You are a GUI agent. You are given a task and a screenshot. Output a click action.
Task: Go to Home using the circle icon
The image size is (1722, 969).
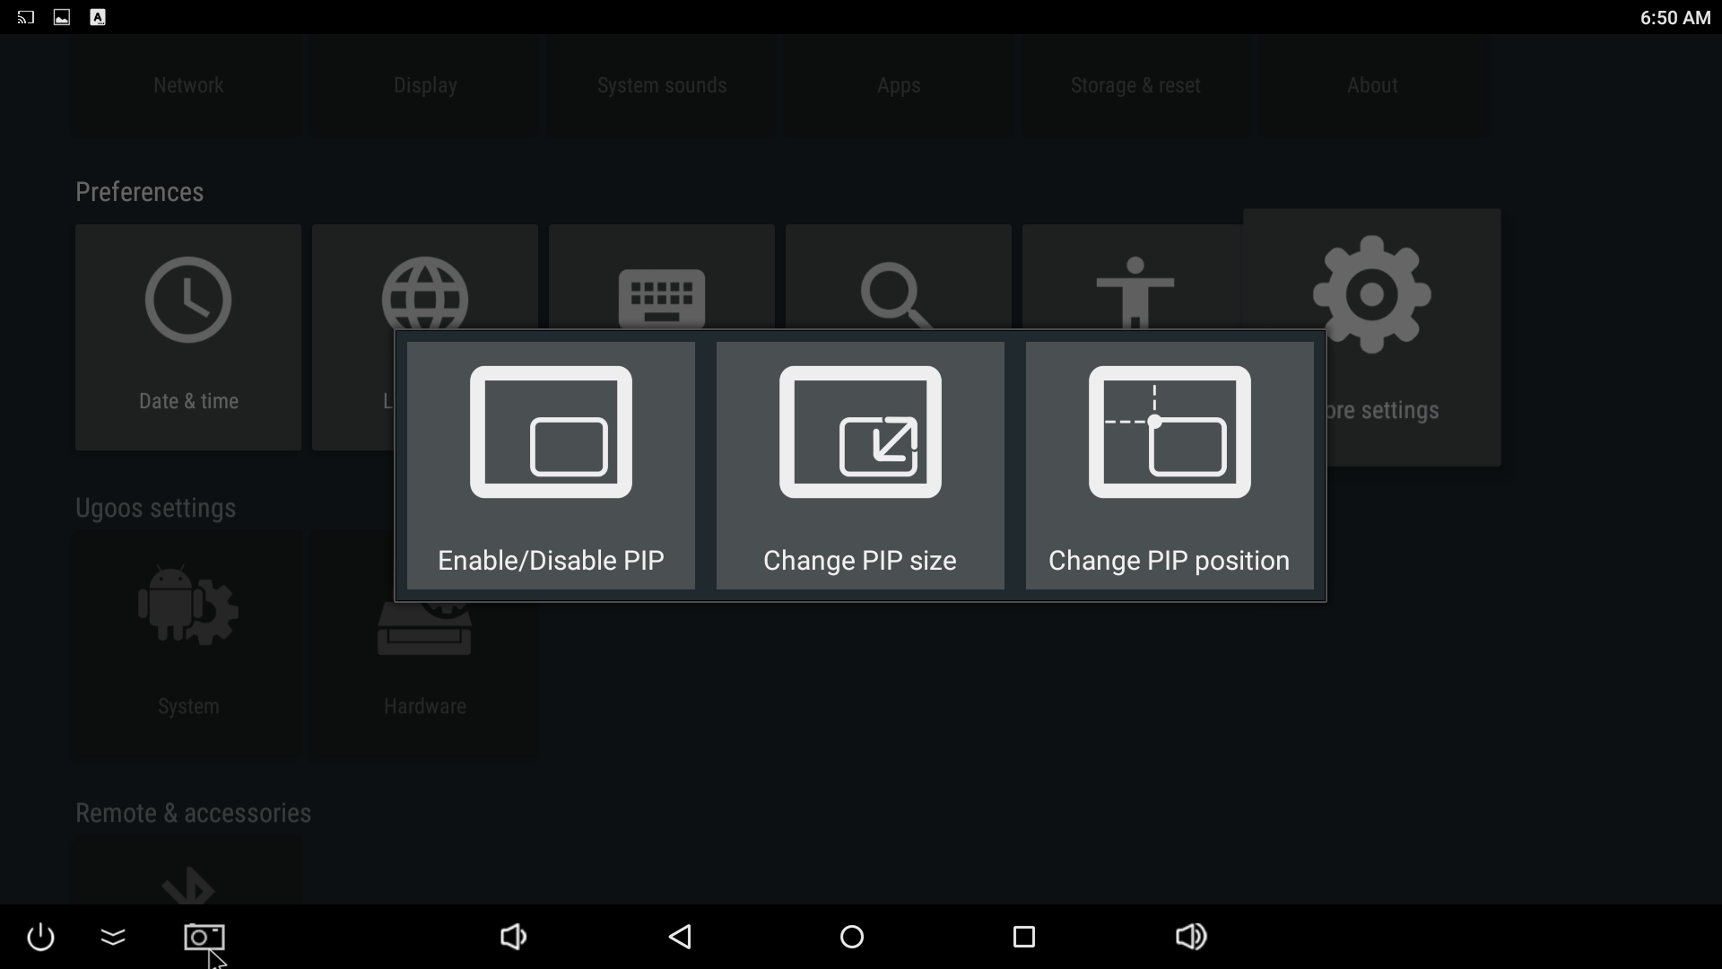pos(852,937)
